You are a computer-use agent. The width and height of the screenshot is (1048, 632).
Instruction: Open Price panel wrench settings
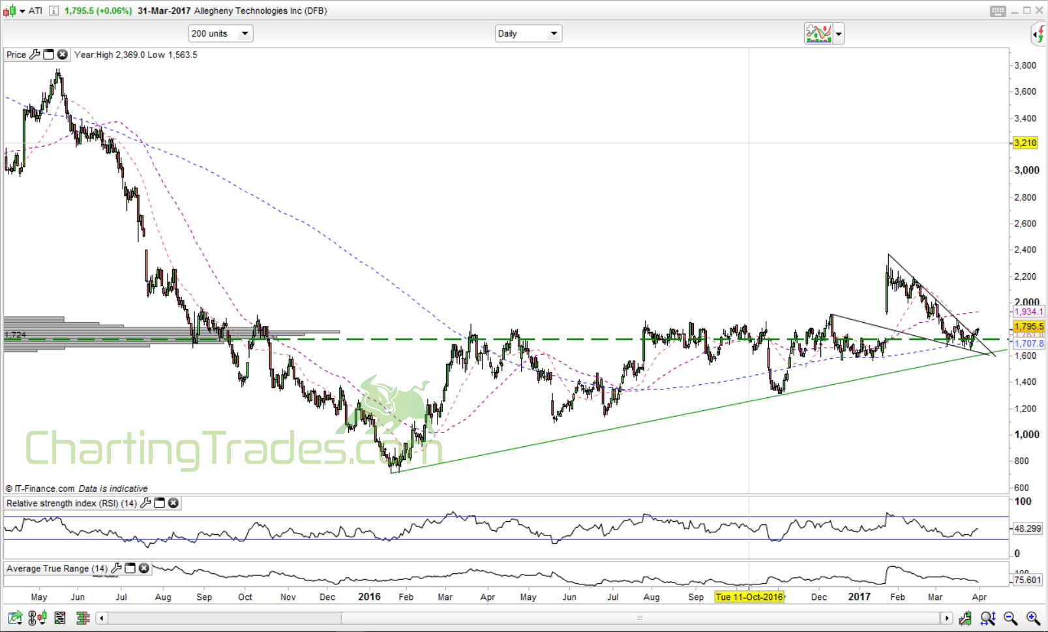[35, 55]
